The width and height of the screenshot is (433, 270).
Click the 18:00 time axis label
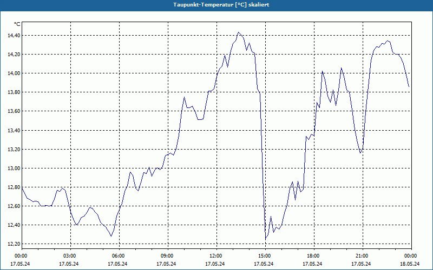click(x=314, y=256)
